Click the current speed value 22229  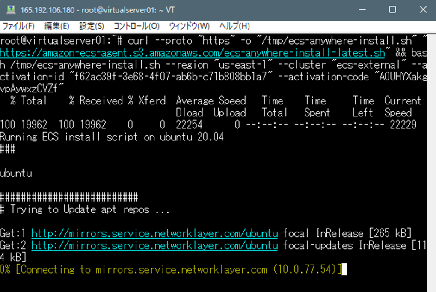[x=403, y=125]
